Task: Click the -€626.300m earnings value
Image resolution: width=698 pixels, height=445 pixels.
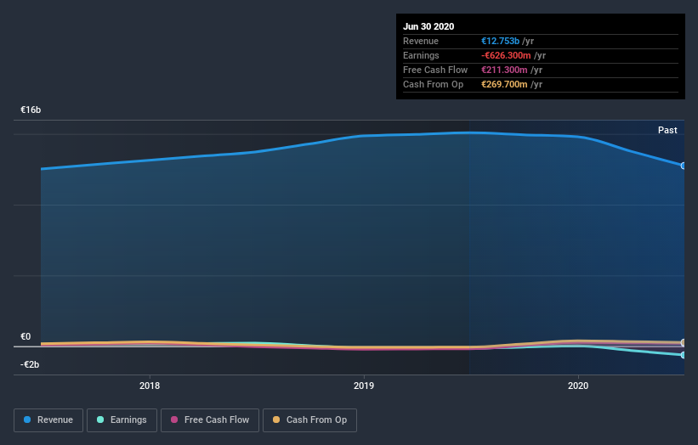Action: [x=506, y=55]
